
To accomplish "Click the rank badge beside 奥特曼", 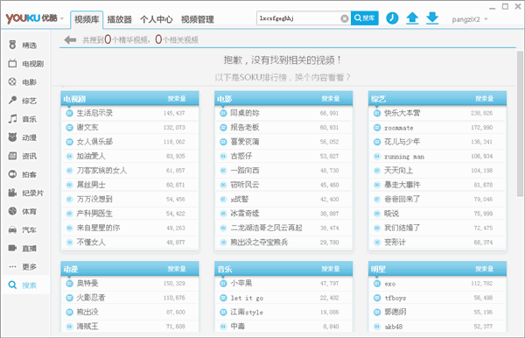I will [x=69, y=284].
